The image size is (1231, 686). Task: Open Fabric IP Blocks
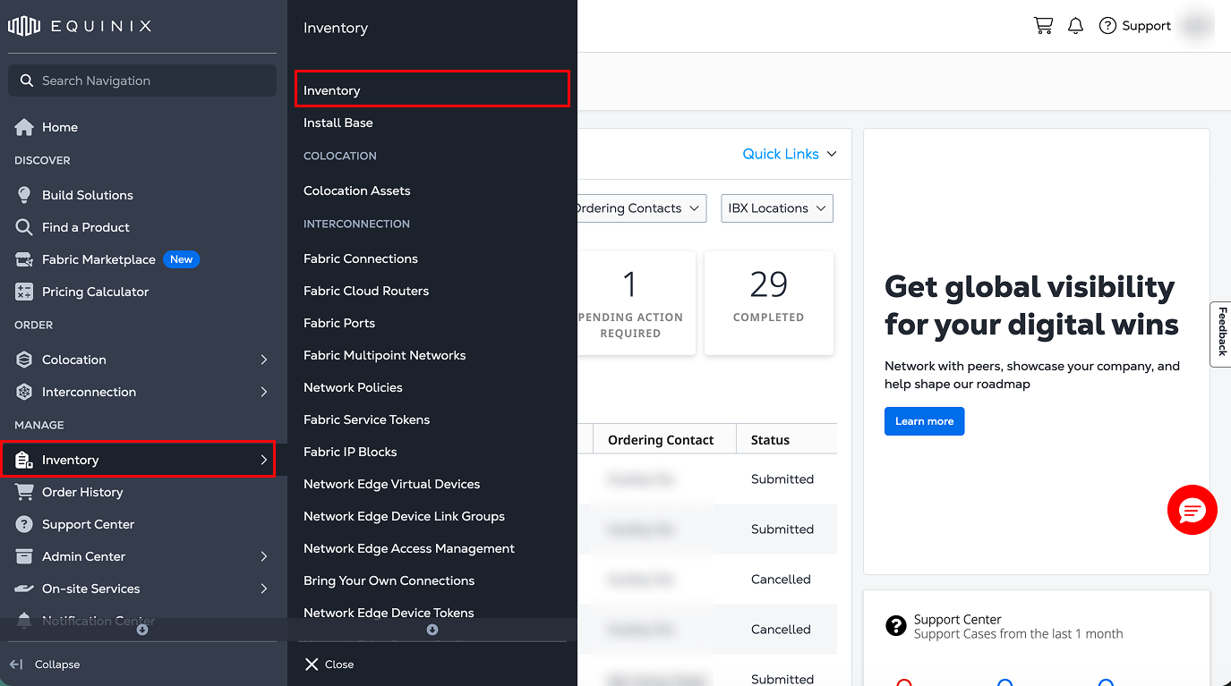click(x=350, y=452)
